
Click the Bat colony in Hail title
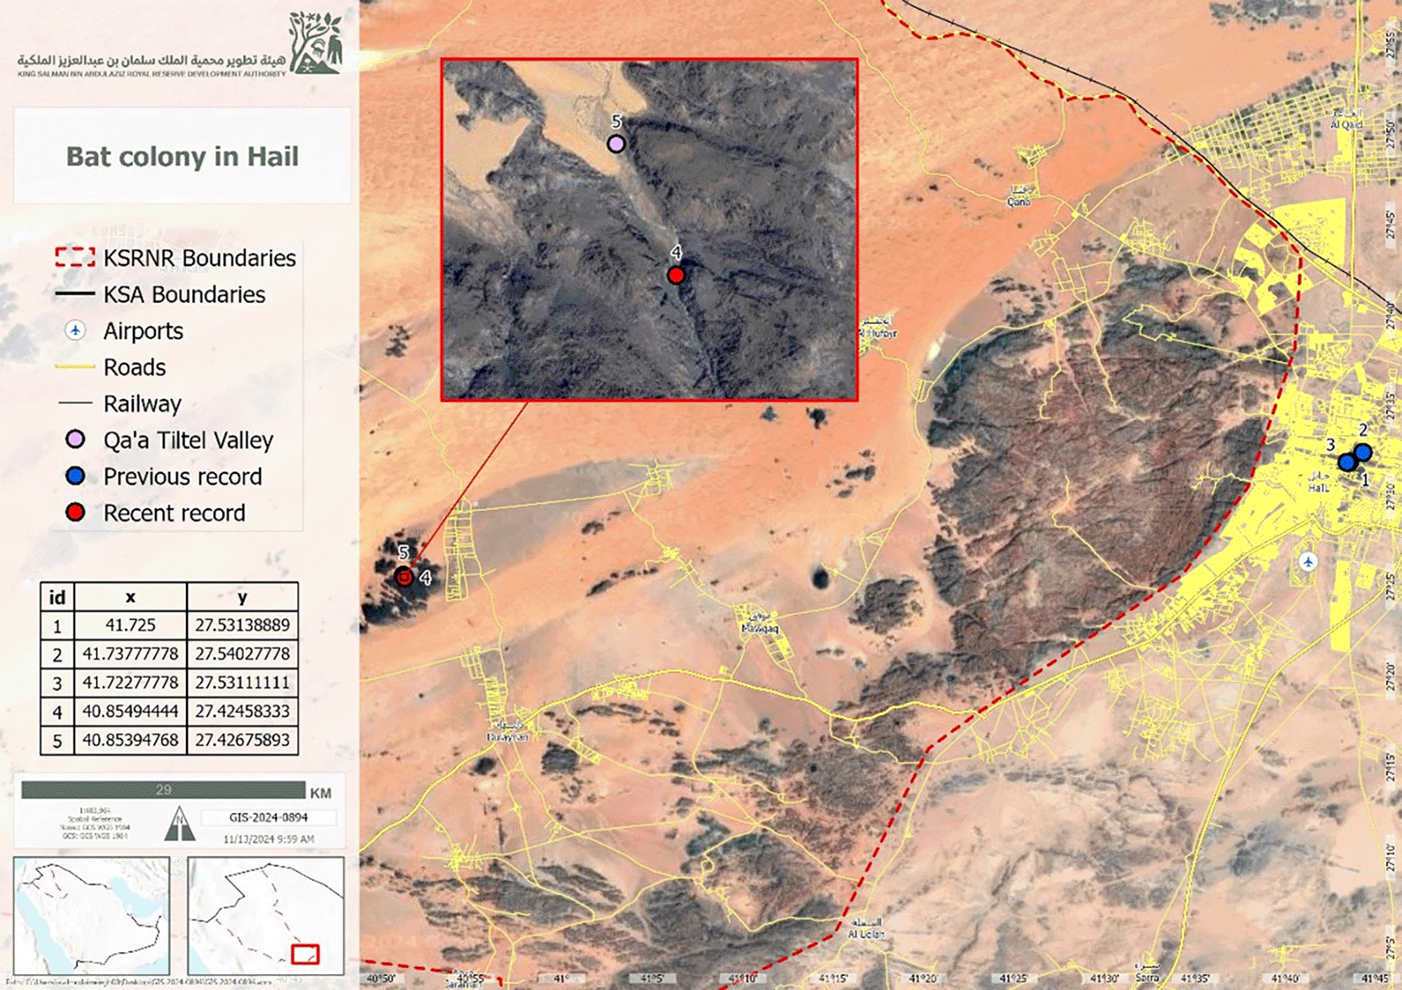[182, 157]
